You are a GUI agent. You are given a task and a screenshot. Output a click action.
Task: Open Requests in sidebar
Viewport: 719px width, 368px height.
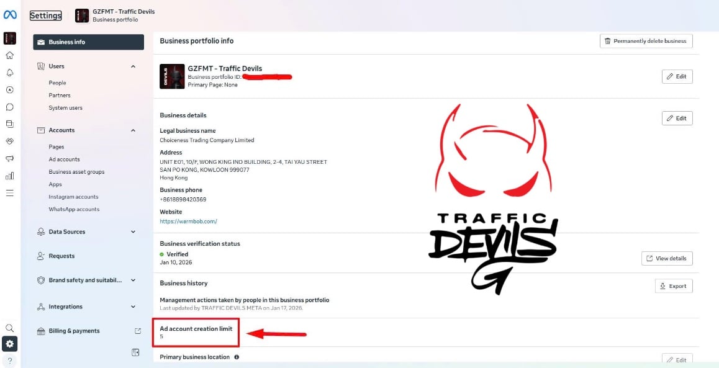coord(61,256)
